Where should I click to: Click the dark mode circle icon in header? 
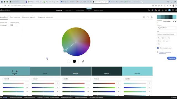tap(149, 10)
